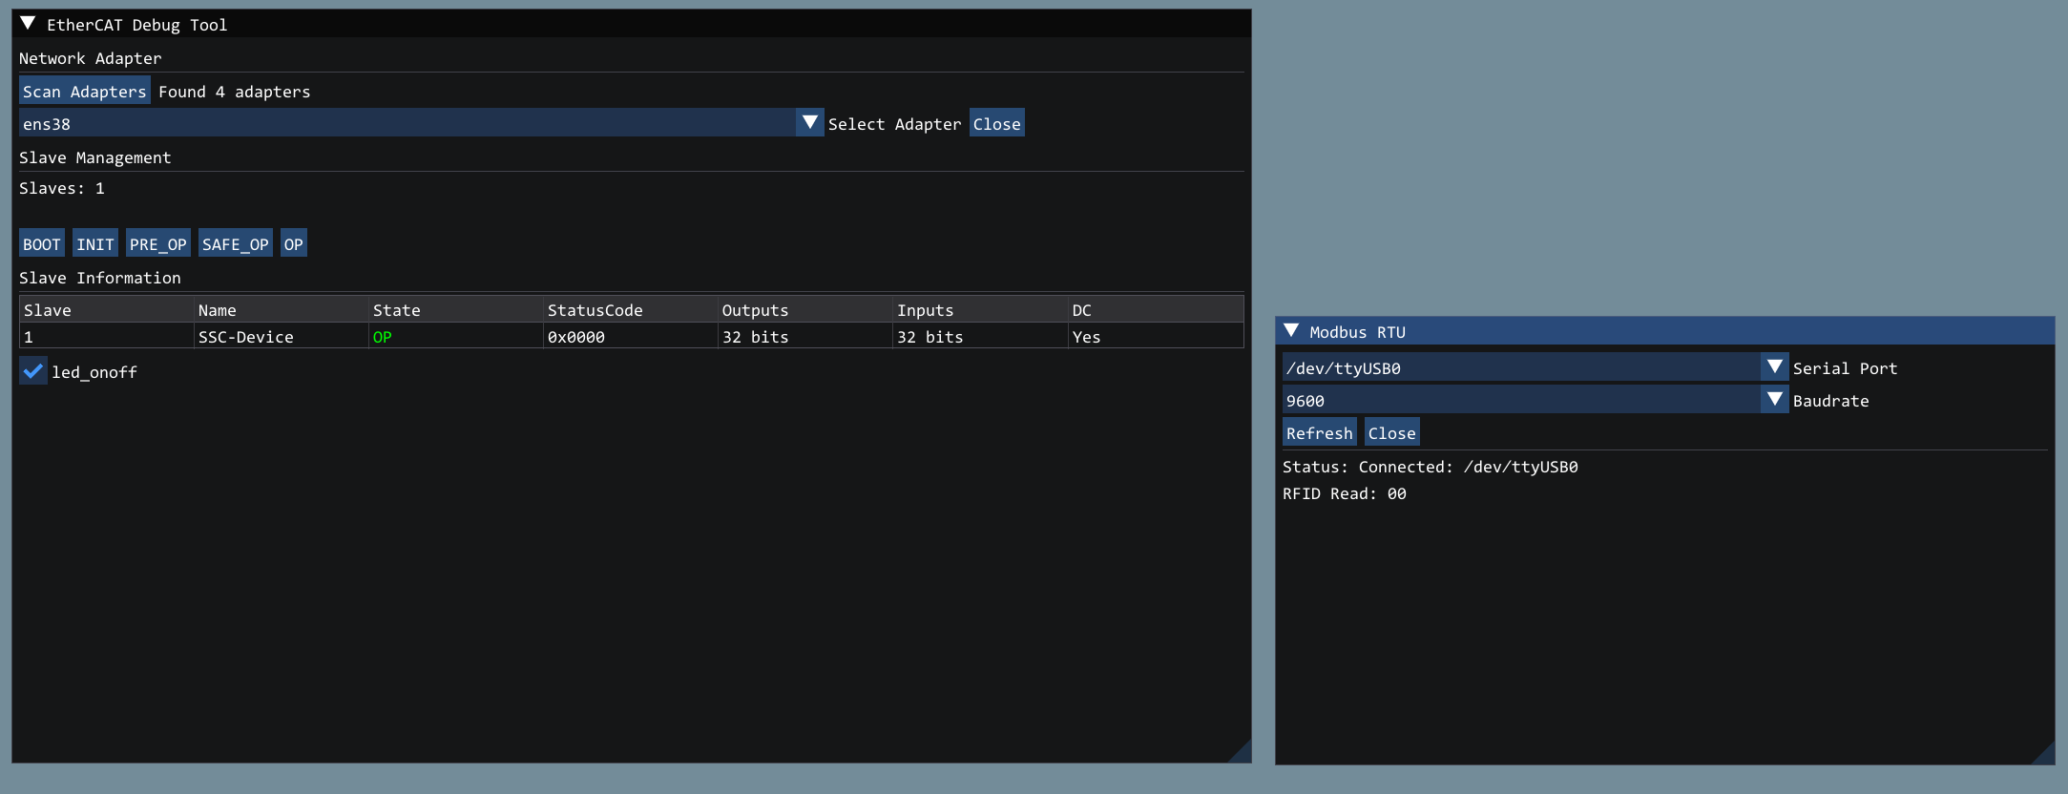The height and width of the screenshot is (794, 2068).
Task: Open the Baudrate dropdown arrow
Action: [1775, 400]
